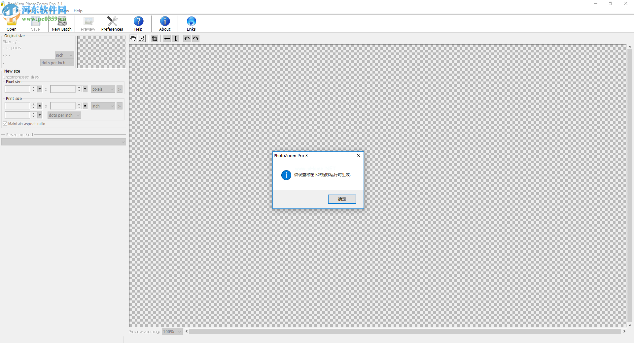Click the blue question-mark Help icon
Viewport: 634px width, 343px height.
138,24
